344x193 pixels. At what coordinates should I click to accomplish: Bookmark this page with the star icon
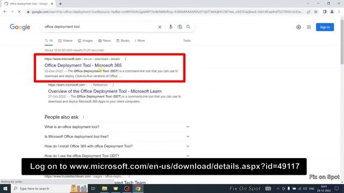tap(316, 12)
